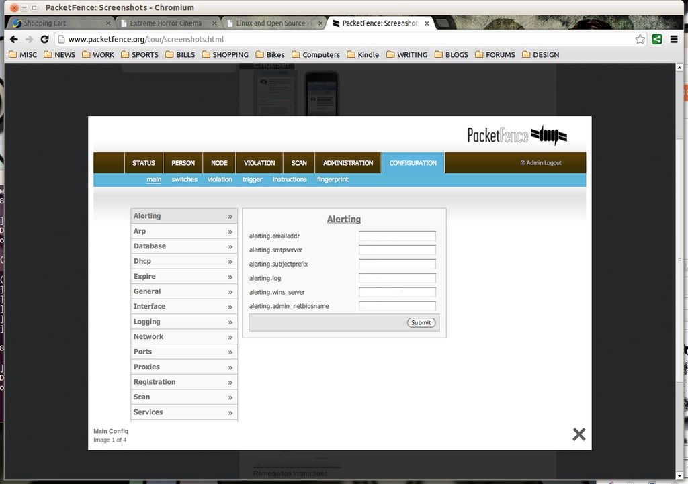Close the Linux and Open Source tab

click(320, 23)
